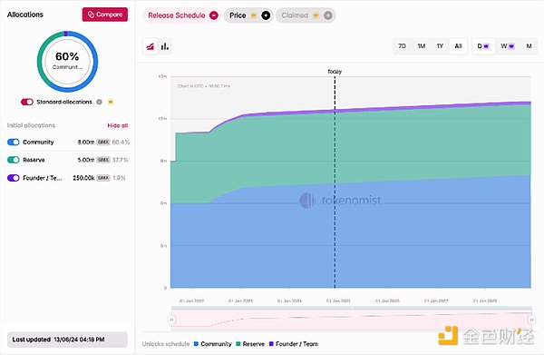Open info icon beside Standard allocations
The width and height of the screenshot is (544, 355).
(99, 102)
